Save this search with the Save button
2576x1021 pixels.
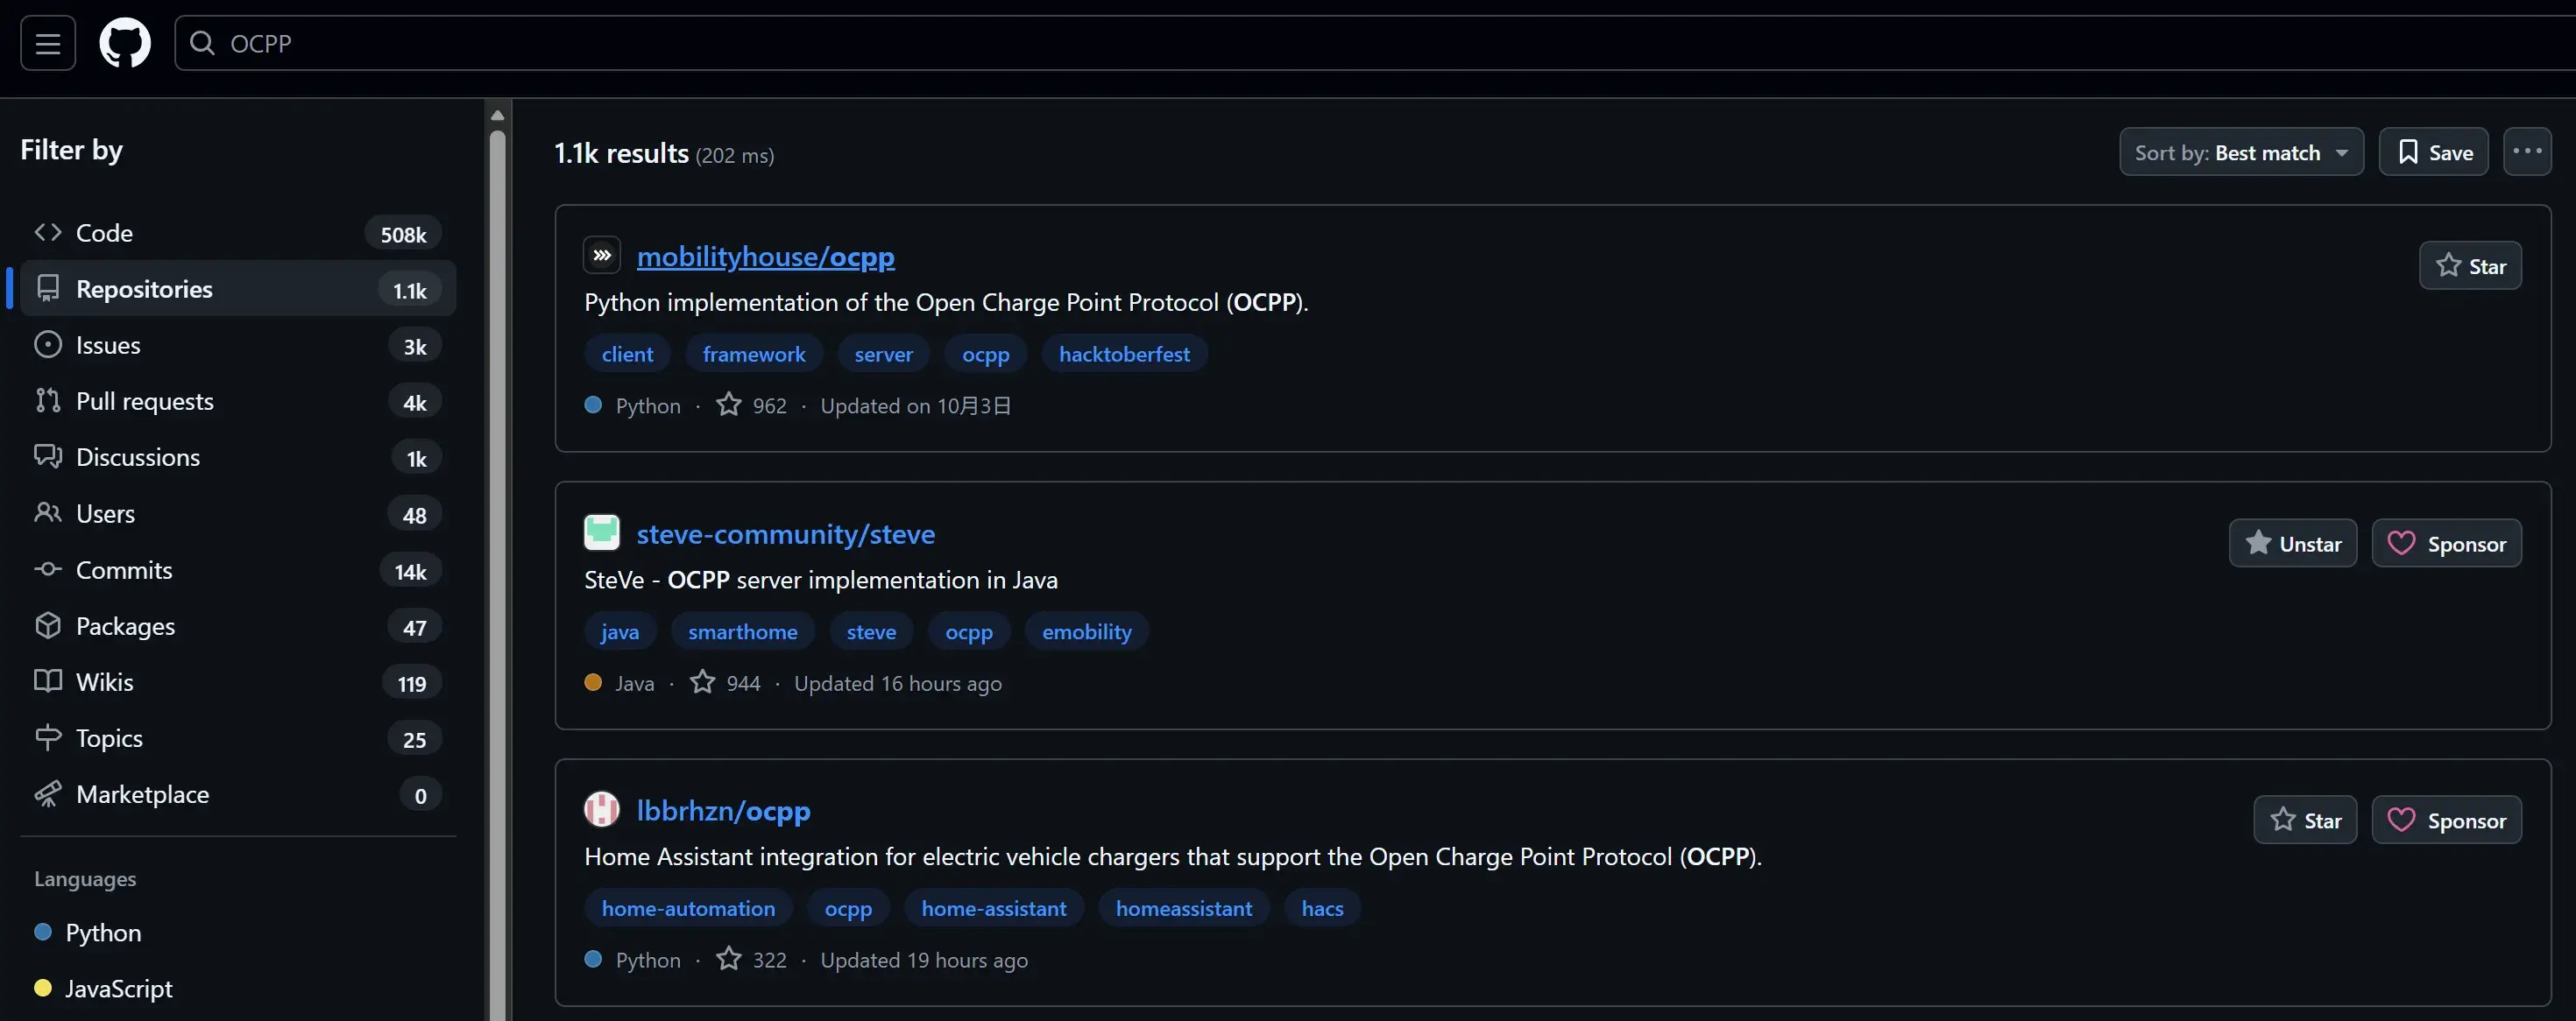[x=2432, y=151]
